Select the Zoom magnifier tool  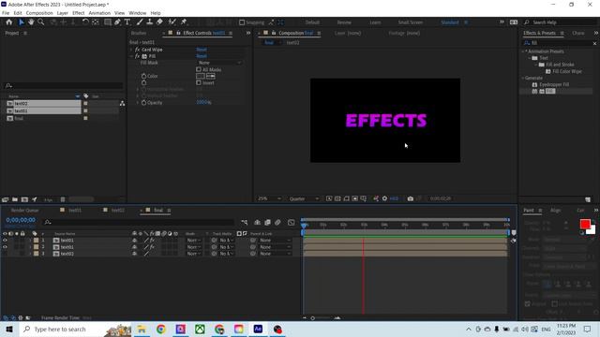[x=40, y=22]
